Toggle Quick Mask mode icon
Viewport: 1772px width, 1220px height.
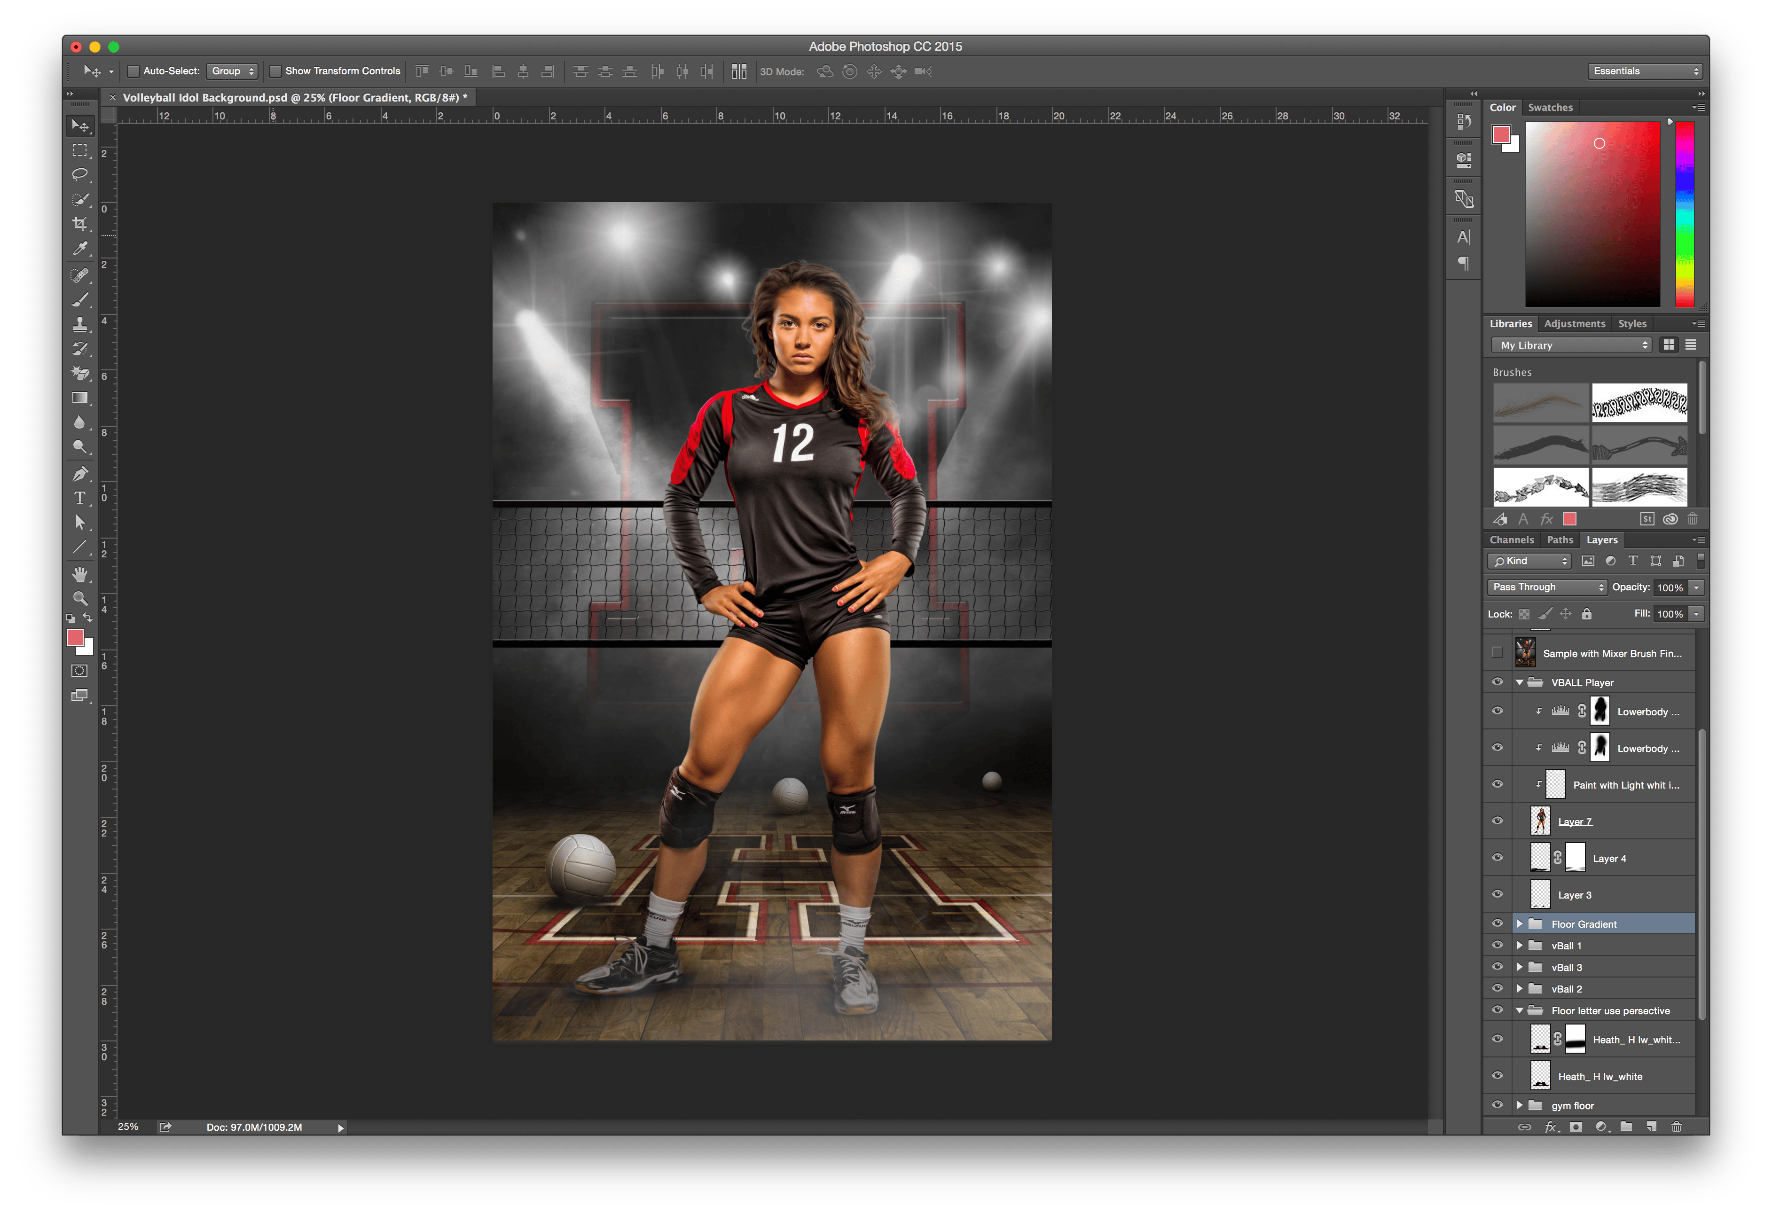79,671
